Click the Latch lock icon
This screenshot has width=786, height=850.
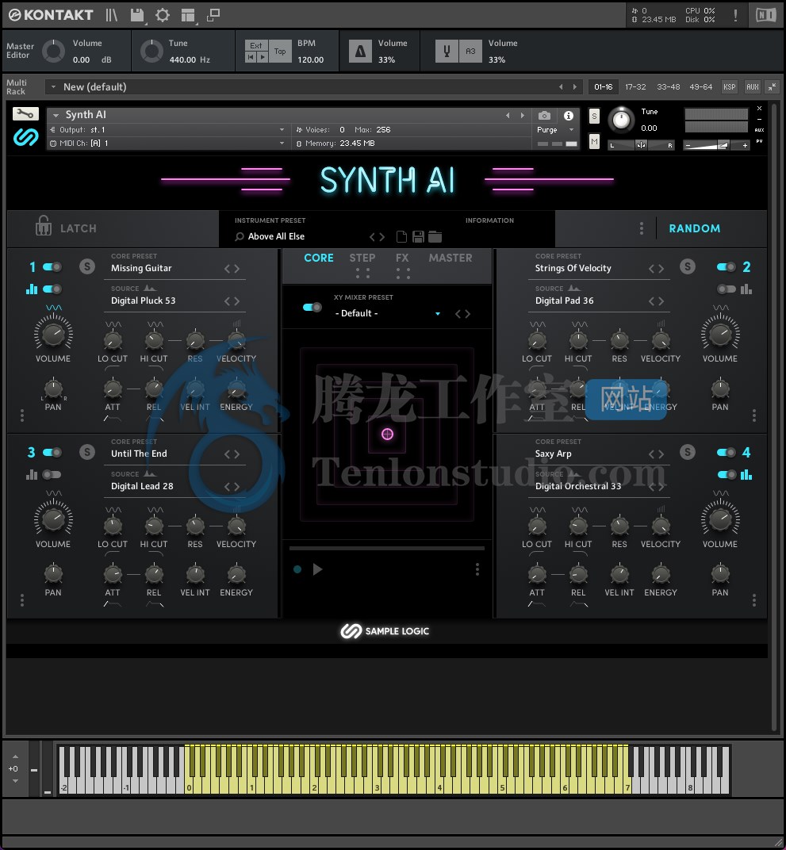click(x=44, y=225)
